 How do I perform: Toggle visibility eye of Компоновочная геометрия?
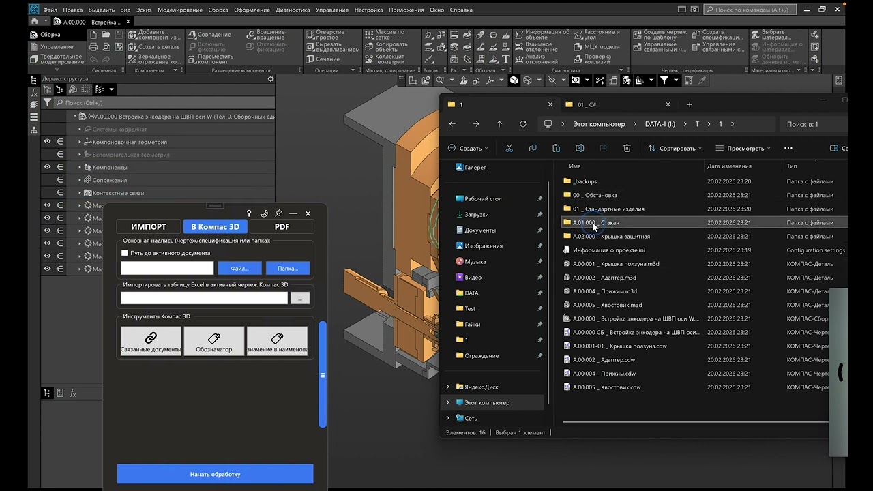pos(48,142)
